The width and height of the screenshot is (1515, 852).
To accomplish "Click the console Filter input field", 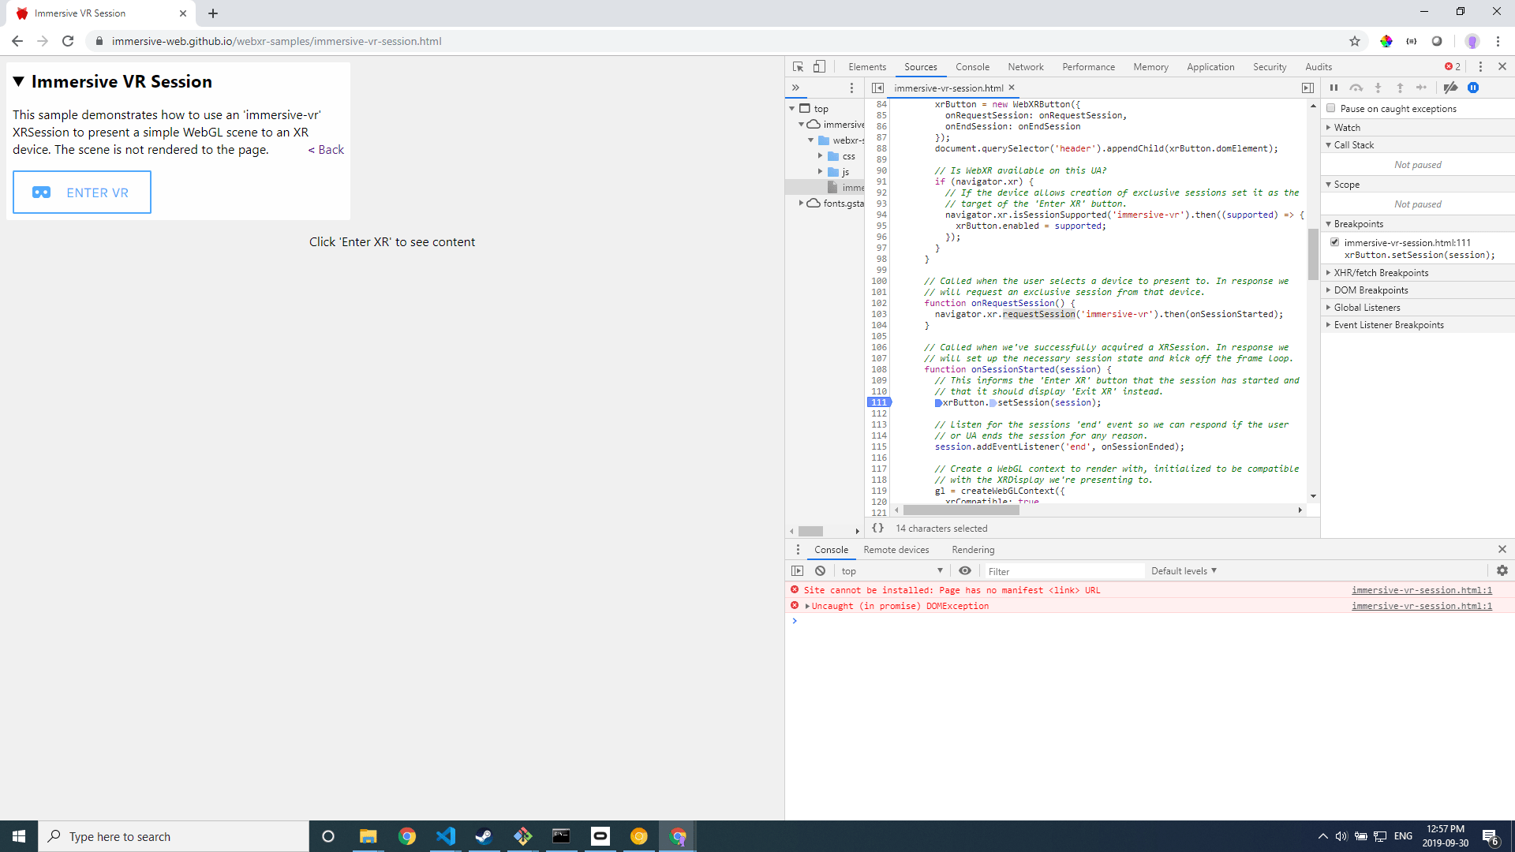I will click(x=1061, y=571).
